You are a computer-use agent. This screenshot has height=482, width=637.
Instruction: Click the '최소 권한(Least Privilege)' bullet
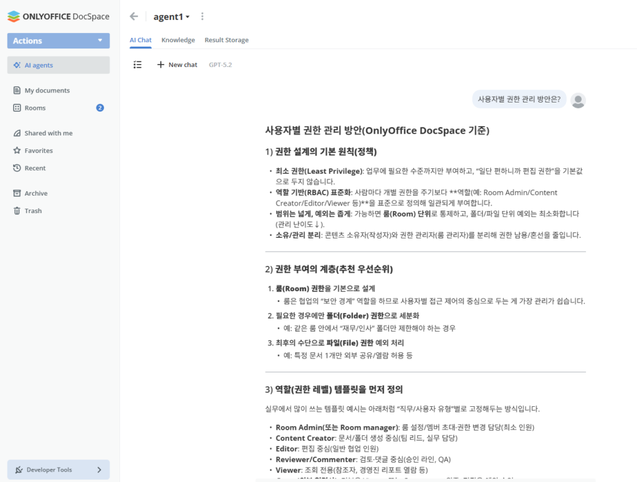(x=429, y=176)
